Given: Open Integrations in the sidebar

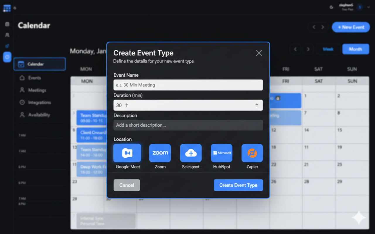Looking at the screenshot, I should tap(39, 102).
